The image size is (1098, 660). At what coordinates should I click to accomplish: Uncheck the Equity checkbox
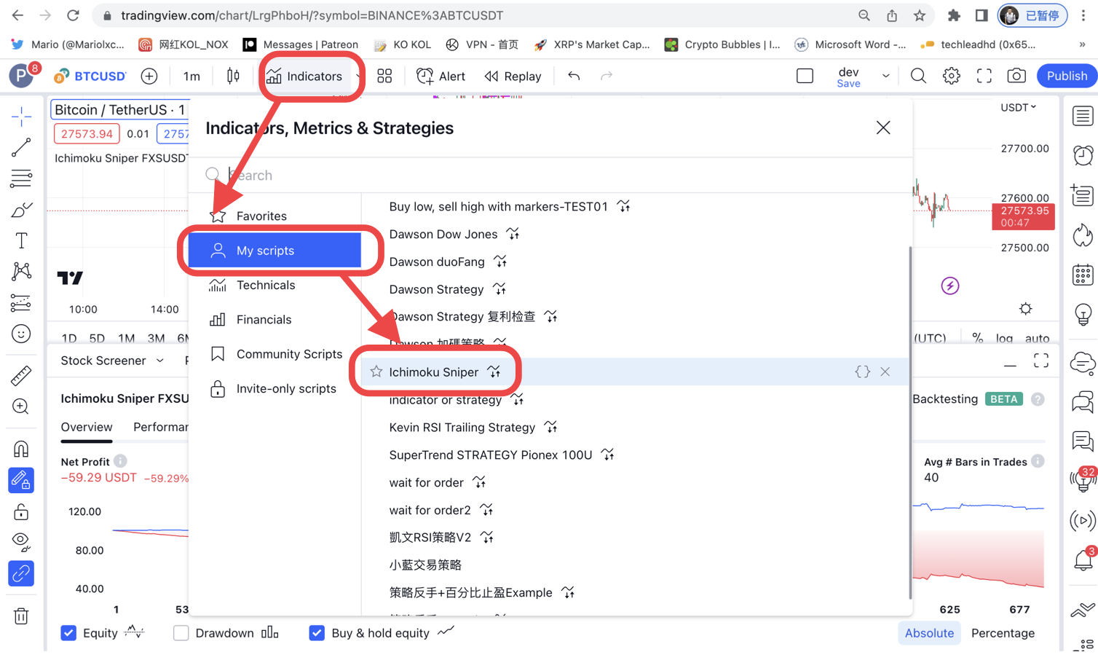pos(68,633)
